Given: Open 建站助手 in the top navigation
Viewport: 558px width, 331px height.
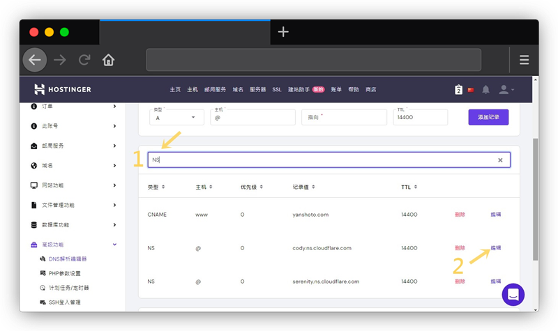Looking at the screenshot, I should (x=299, y=90).
